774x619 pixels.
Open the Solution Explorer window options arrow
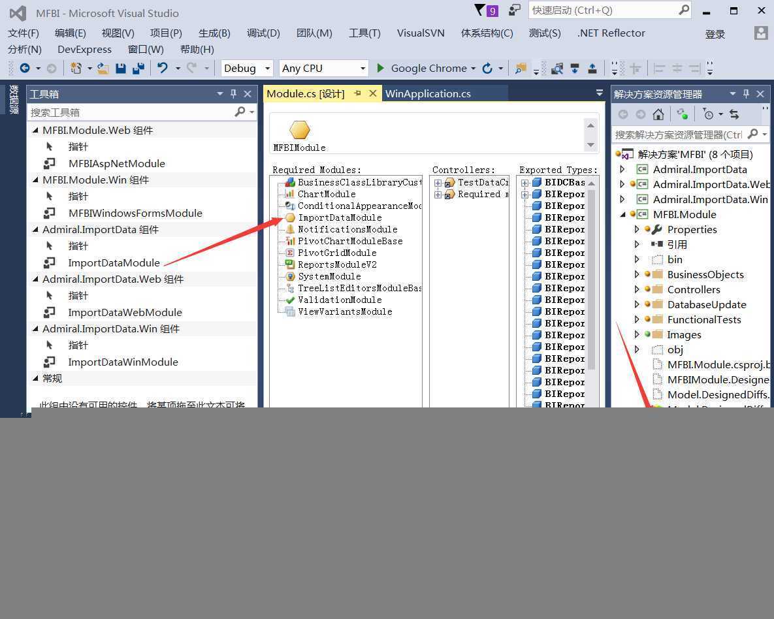tap(733, 93)
